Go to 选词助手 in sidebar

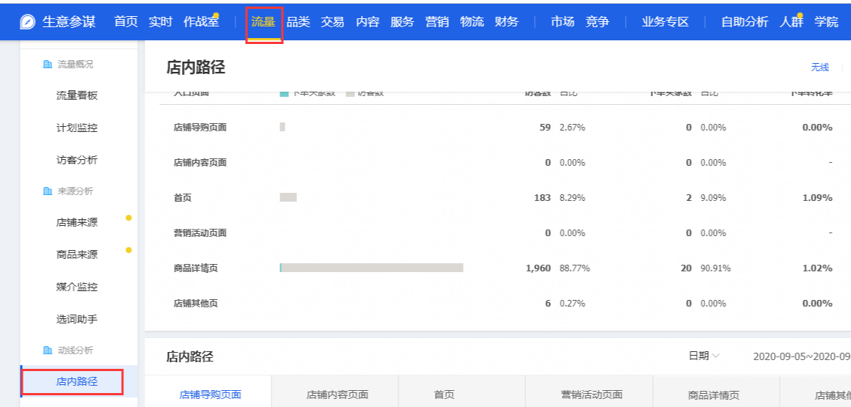pyautogui.click(x=77, y=319)
